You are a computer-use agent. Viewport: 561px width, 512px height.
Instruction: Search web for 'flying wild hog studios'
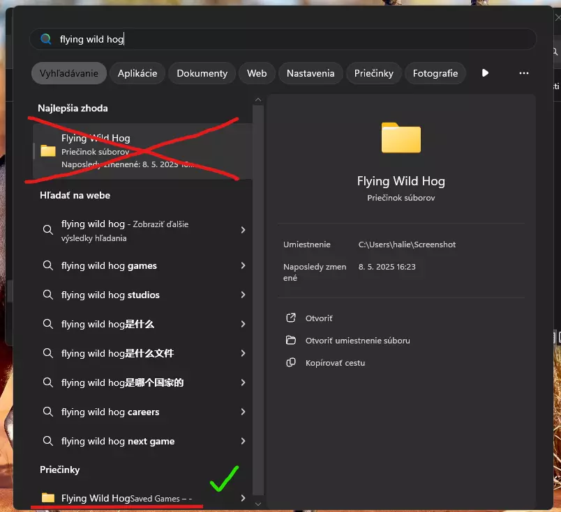[x=142, y=295]
